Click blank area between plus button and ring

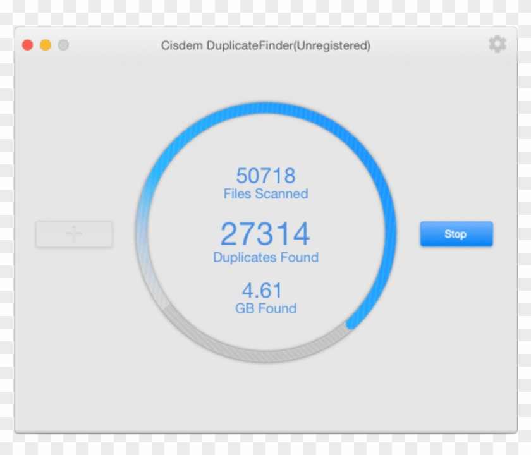[x=124, y=234]
